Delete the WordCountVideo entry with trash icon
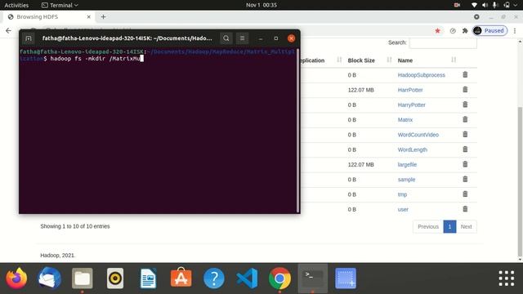Viewport: 523px width, 294px height. (465, 134)
